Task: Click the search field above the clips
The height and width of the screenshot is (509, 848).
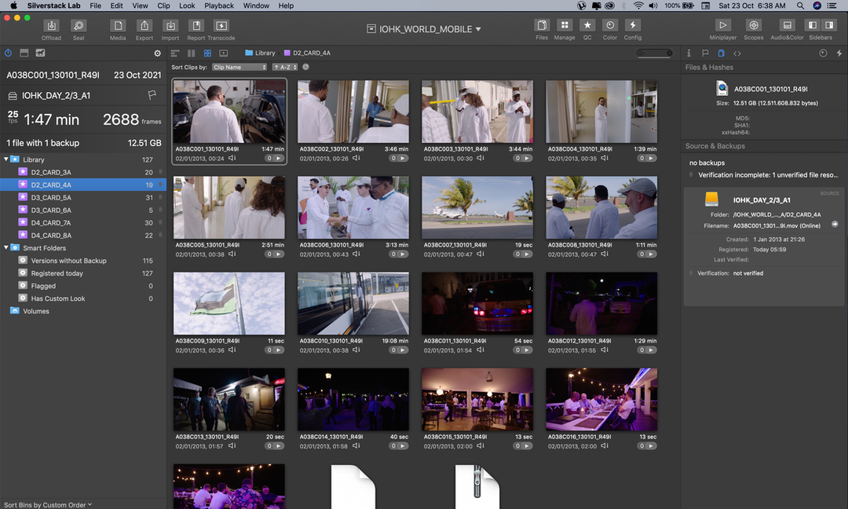Action: point(653,53)
